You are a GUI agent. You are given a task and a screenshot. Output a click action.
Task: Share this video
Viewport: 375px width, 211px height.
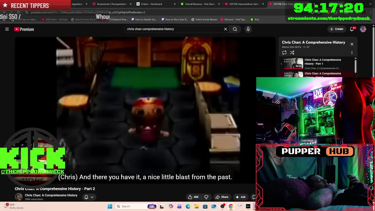[222, 197]
